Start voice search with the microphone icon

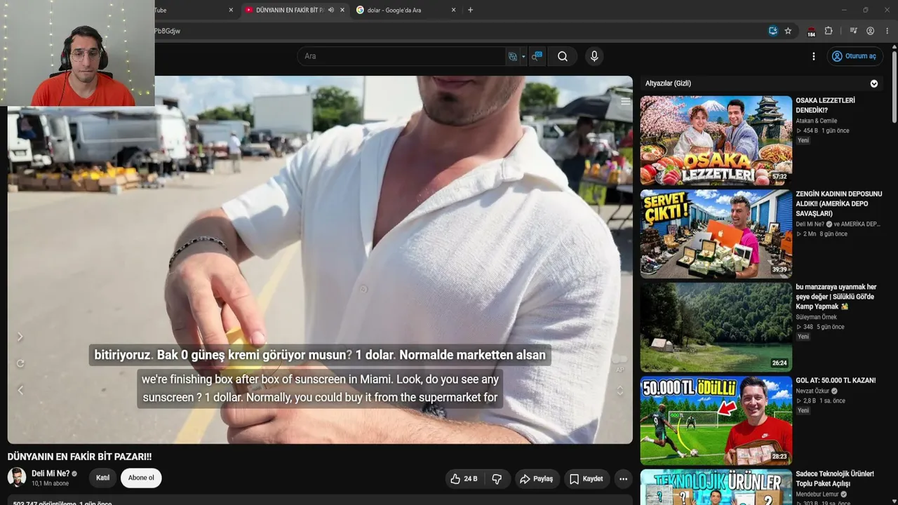point(594,56)
